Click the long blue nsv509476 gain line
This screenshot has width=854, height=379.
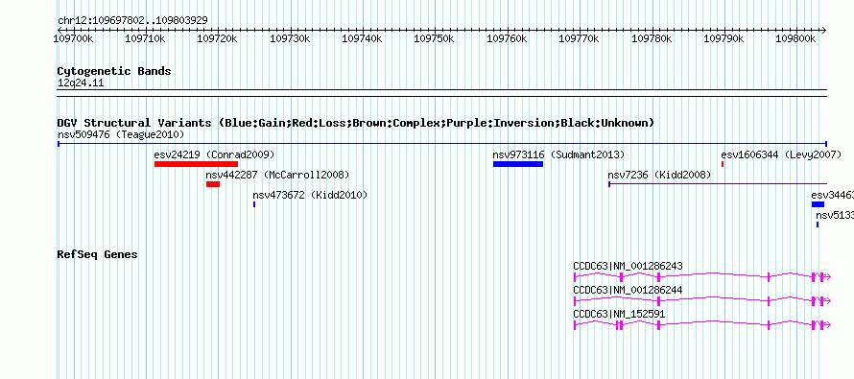pos(442,144)
